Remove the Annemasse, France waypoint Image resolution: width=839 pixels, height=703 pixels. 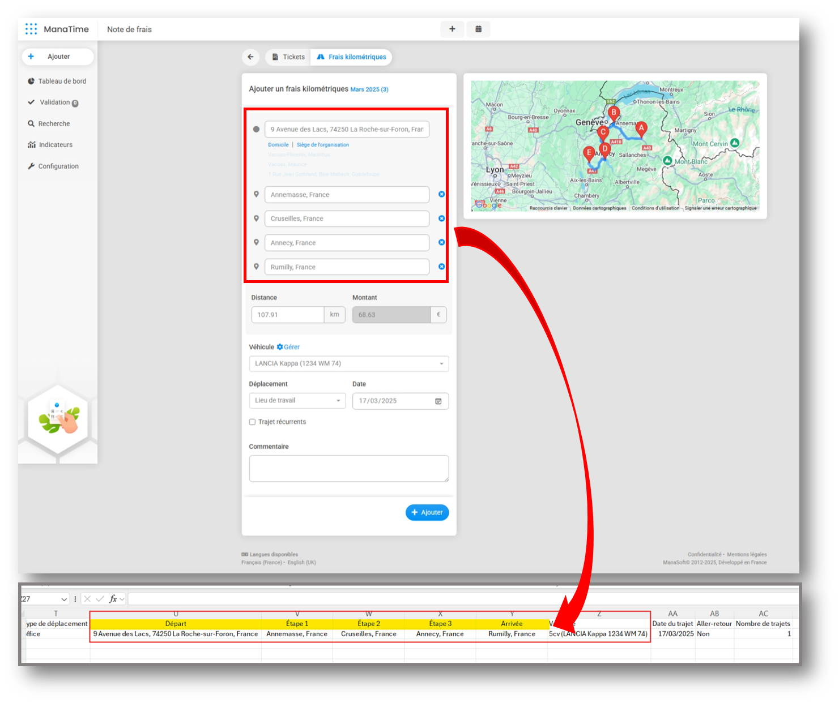coord(441,194)
